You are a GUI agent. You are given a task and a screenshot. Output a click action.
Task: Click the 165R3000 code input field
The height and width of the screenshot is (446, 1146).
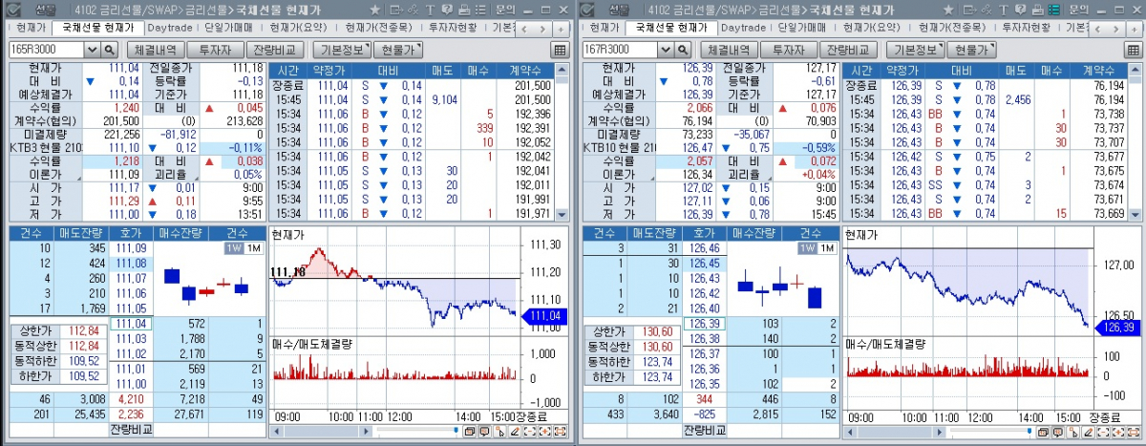click(47, 49)
